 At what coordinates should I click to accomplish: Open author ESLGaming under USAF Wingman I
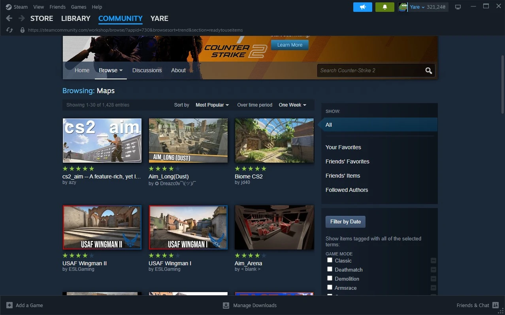tap(167, 269)
